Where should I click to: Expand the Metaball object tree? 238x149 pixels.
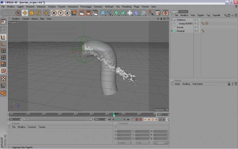[172, 31]
